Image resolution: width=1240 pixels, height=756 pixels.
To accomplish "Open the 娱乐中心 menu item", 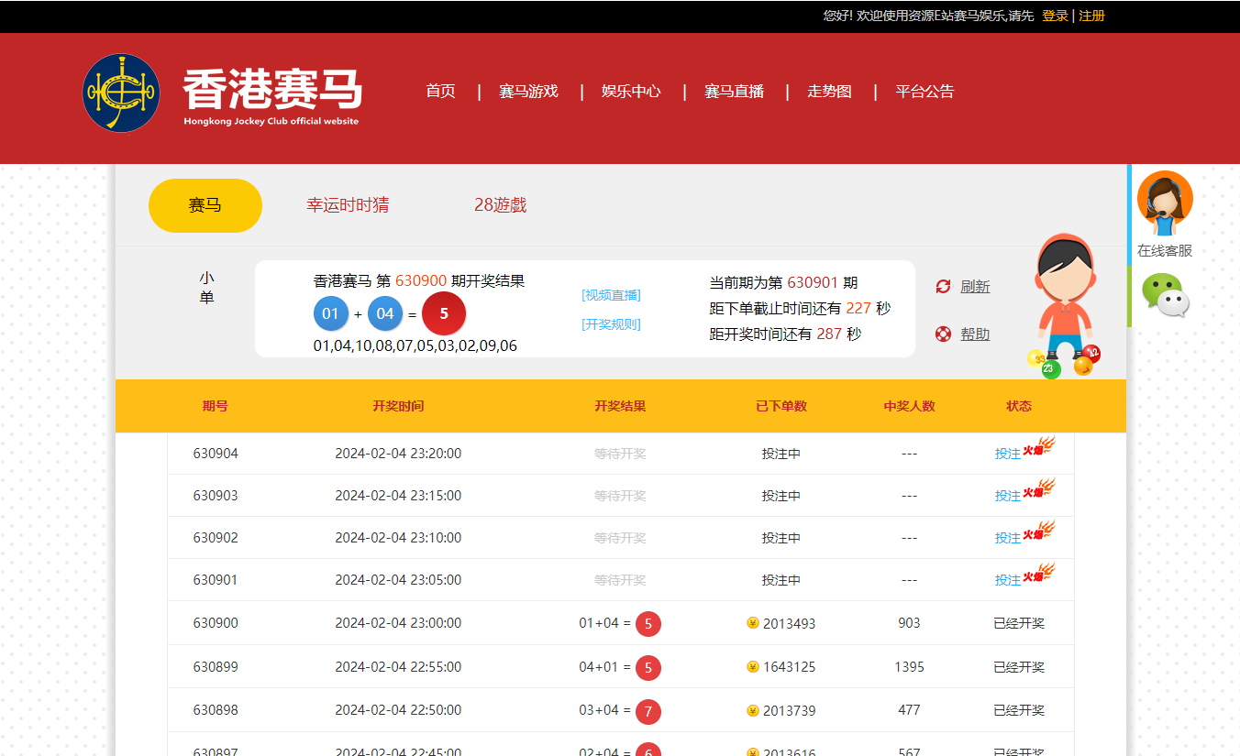I will click(631, 91).
